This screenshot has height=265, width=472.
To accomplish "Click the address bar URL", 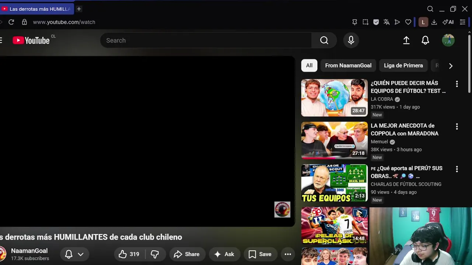I will coord(64,22).
